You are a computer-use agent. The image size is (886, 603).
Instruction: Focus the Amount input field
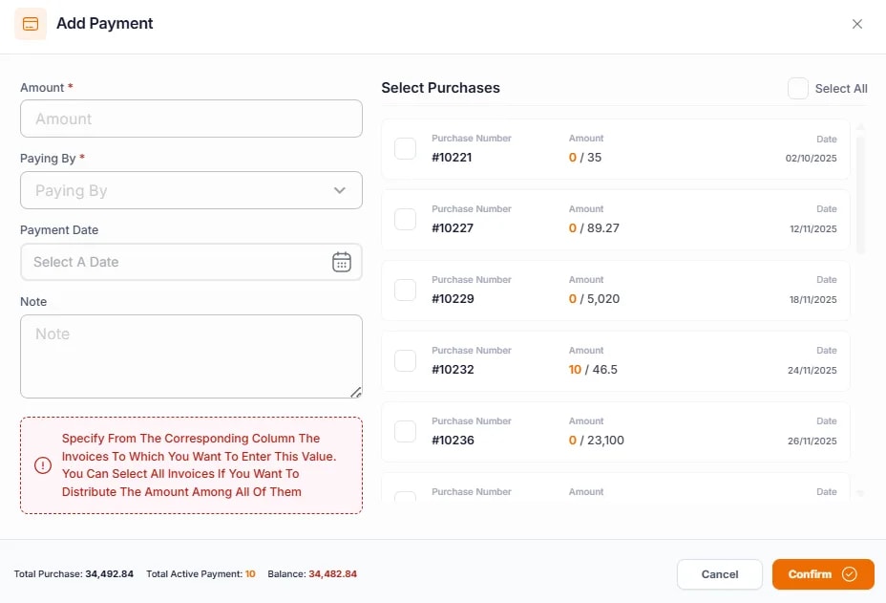click(191, 118)
